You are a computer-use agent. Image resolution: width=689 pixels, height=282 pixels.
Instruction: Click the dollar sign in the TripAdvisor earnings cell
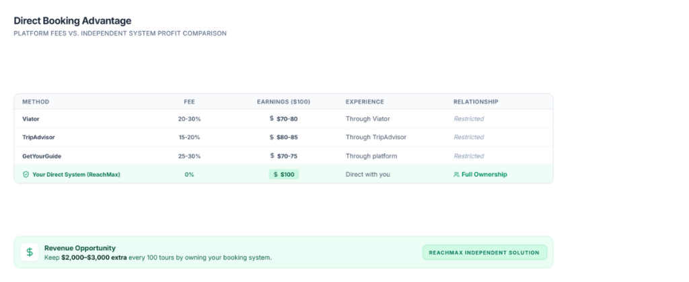coord(272,137)
